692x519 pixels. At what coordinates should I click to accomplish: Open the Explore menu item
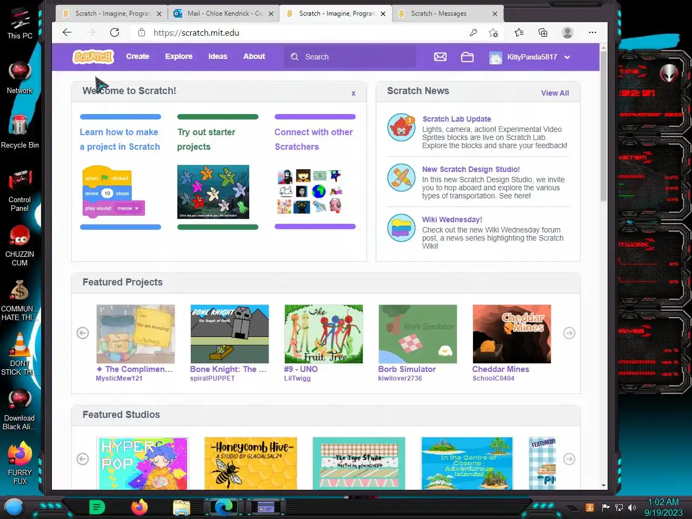click(x=178, y=56)
